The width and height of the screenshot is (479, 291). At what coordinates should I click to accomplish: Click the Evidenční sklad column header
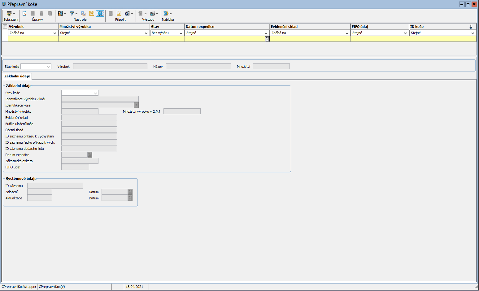click(310, 27)
